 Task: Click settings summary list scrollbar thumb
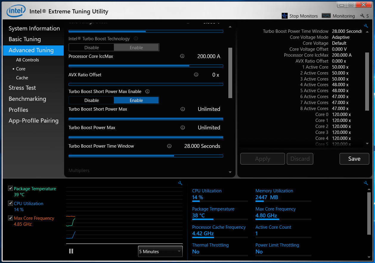coord(367,81)
